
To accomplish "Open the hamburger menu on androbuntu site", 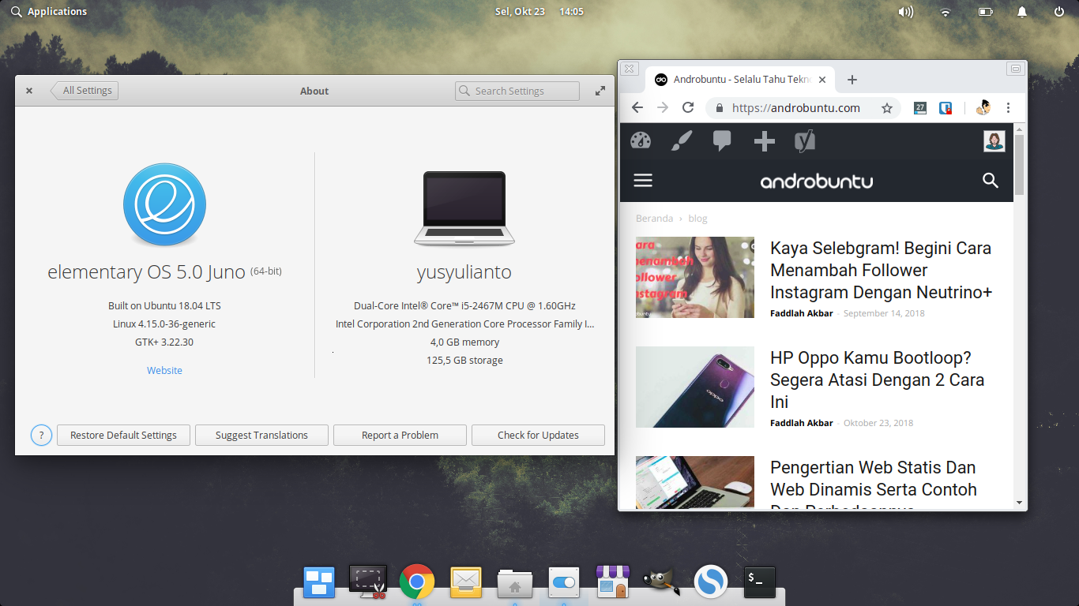I will tap(643, 180).
